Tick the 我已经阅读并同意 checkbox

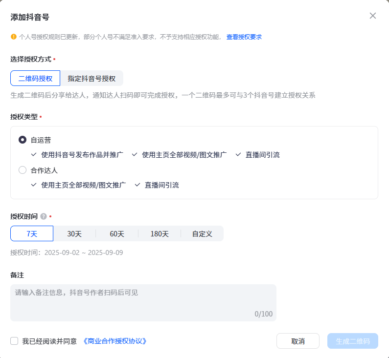pos(14,341)
